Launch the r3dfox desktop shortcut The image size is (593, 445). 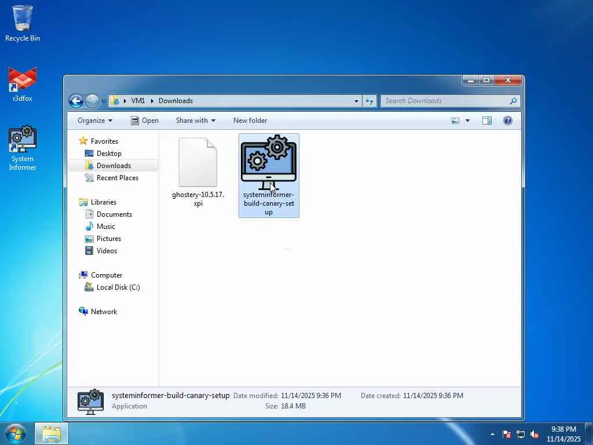click(x=23, y=84)
